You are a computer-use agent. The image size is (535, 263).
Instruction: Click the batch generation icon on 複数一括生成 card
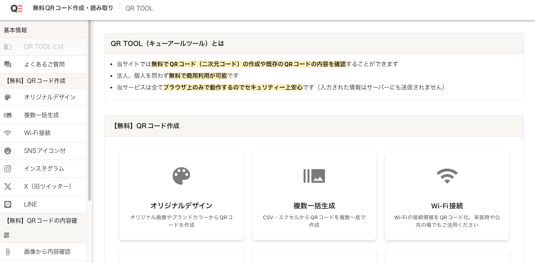coord(314,175)
